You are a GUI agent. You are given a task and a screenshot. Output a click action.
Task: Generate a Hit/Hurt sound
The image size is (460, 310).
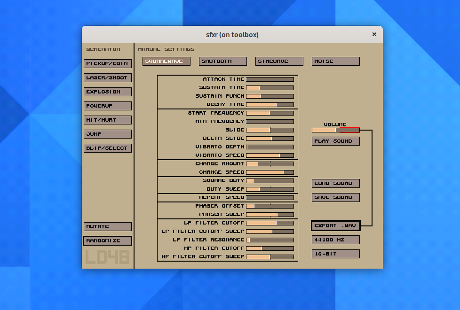click(108, 120)
